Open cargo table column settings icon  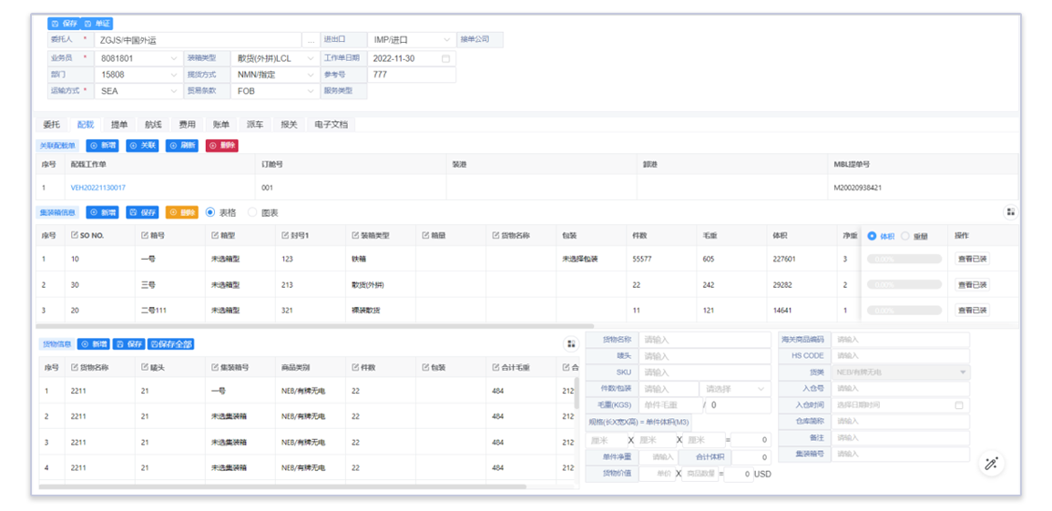(570, 344)
